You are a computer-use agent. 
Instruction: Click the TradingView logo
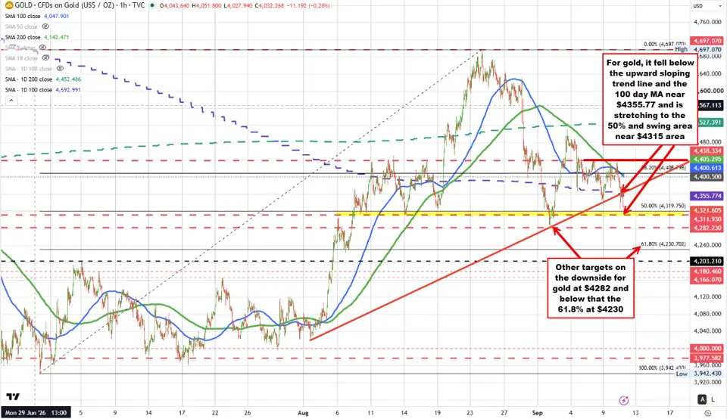click(x=13, y=397)
